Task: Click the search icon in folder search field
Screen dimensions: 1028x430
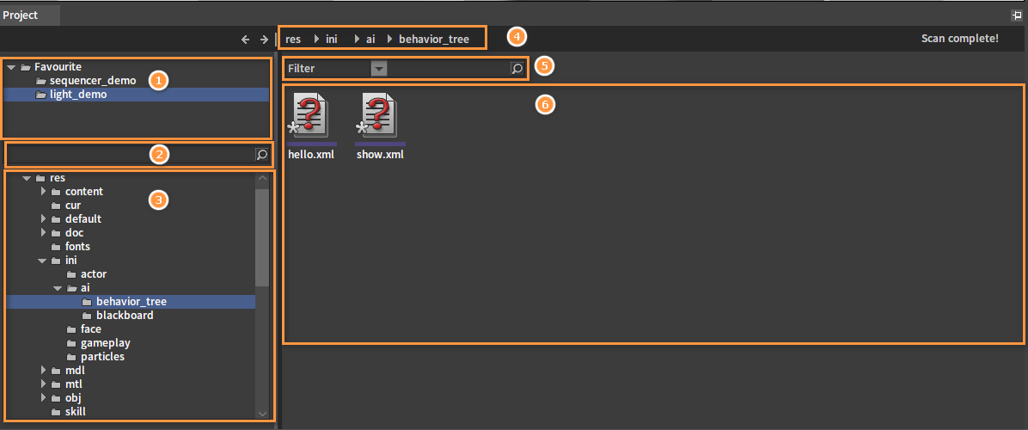Action: click(262, 155)
